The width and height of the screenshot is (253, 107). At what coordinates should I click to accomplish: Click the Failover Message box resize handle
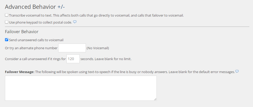click(155, 99)
